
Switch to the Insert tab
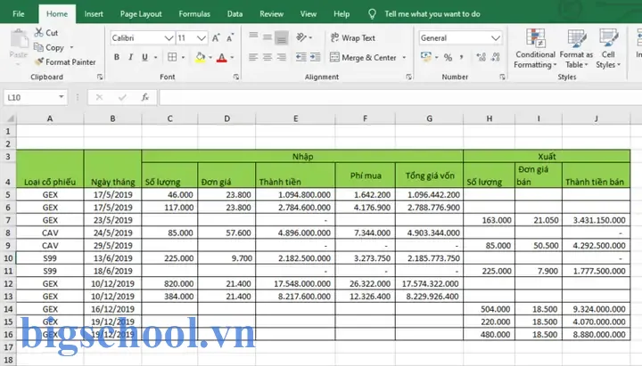click(x=94, y=14)
